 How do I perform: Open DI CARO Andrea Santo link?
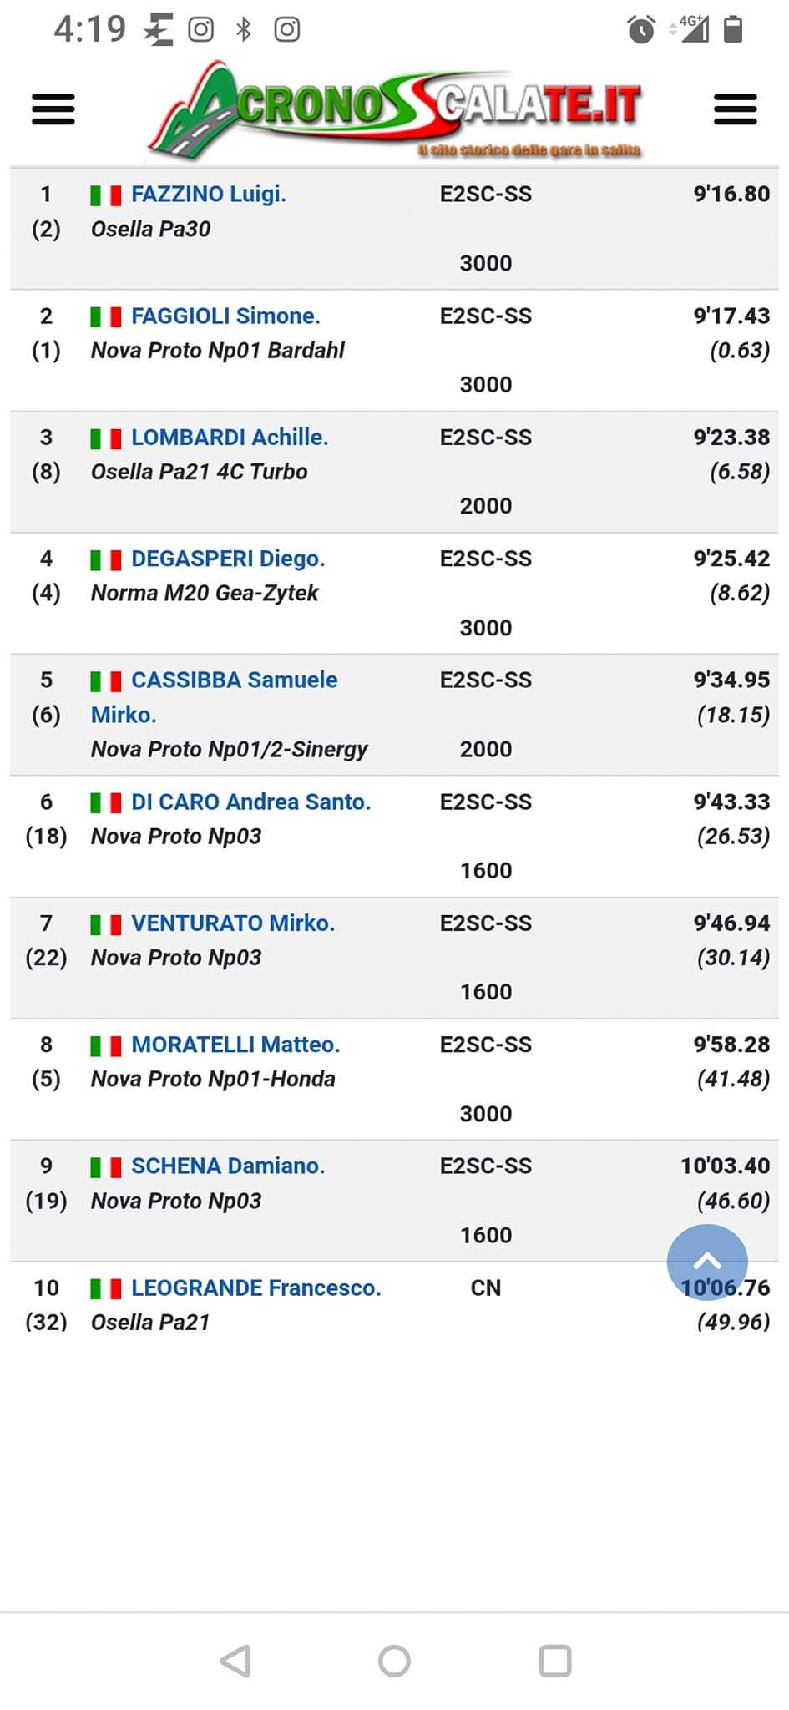[250, 802]
